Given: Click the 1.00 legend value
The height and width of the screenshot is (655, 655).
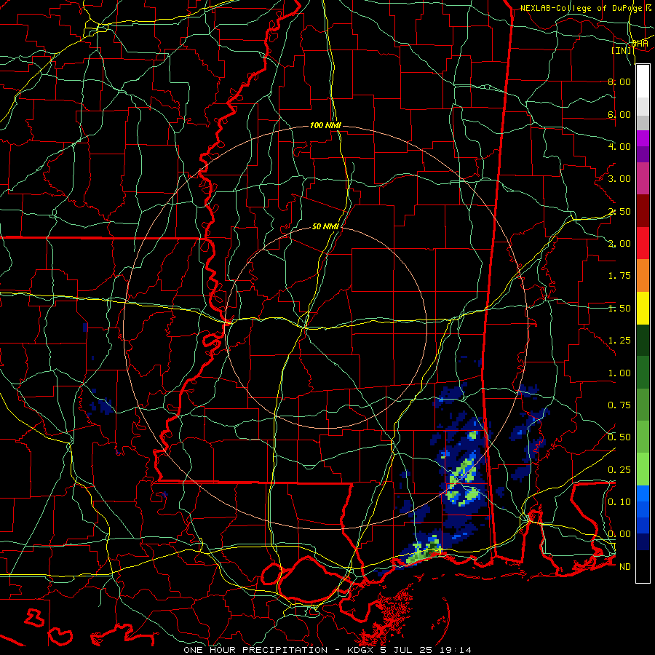Looking at the screenshot, I should point(619,373).
